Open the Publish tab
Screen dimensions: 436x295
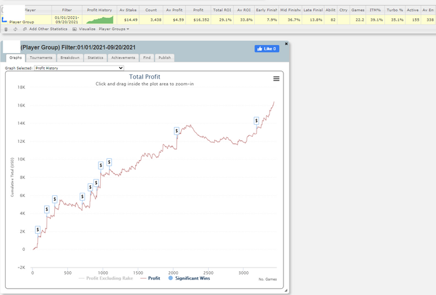(x=164, y=57)
